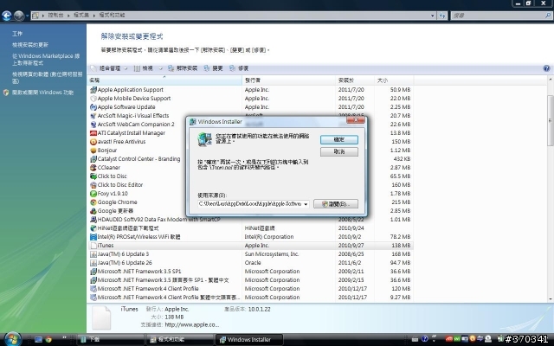Click the iTunes details pane thumbnail
The width and height of the screenshot is (554, 346).
tap(101, 317)
